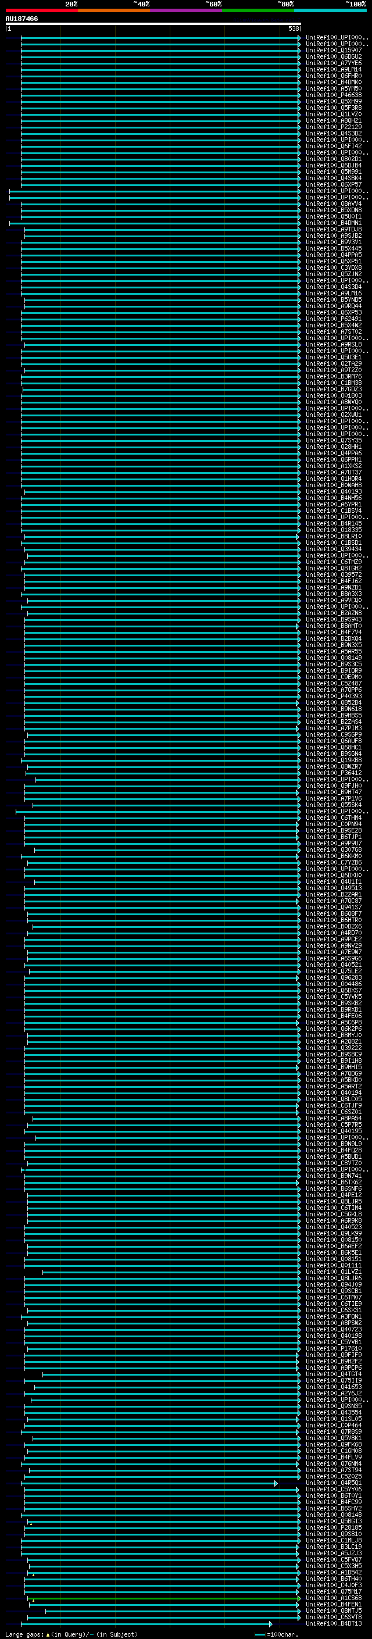
Task: Select hit label UniRef100_Q6FI42
Action: click(x=333, y=146)
